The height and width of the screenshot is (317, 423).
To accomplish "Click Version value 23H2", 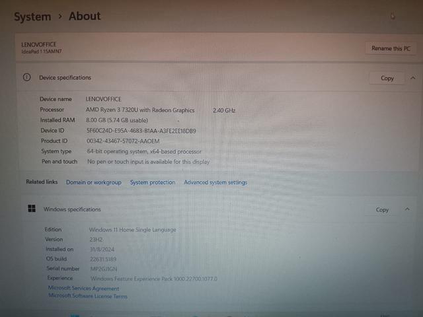I will 96,240.
